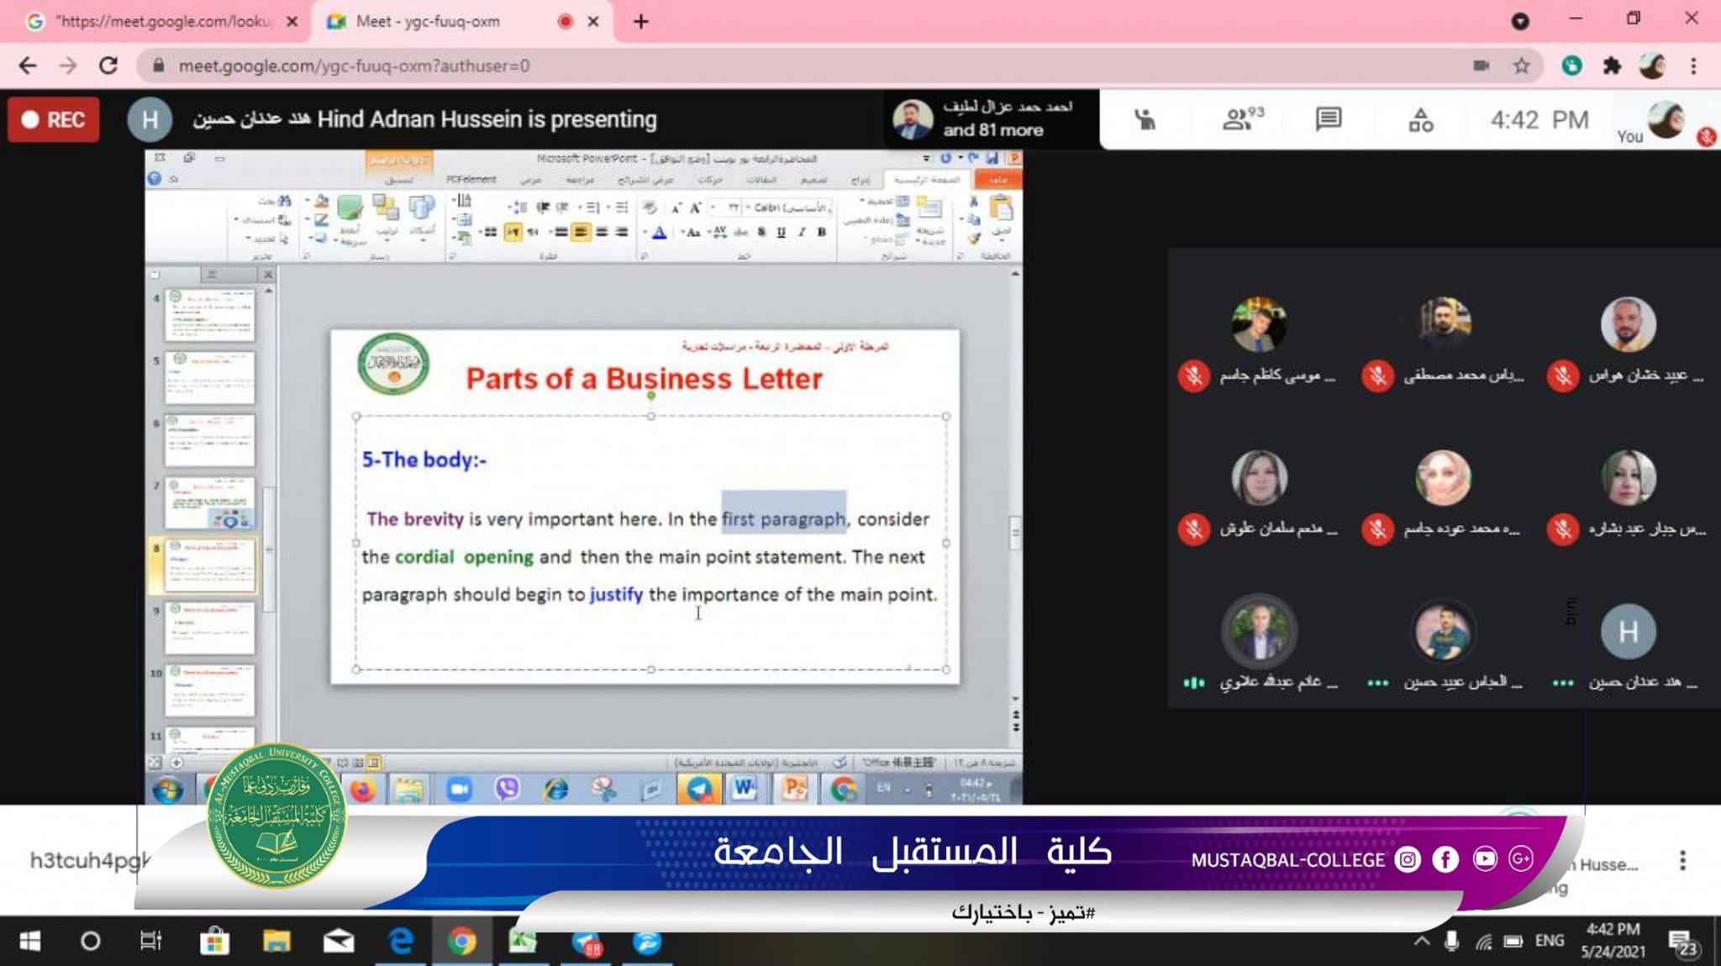Image resolution: width=1721 pixels, height=966 pixels.
Task: Click presenter Hind Adnan's H tile
Action: (1628, 632)
